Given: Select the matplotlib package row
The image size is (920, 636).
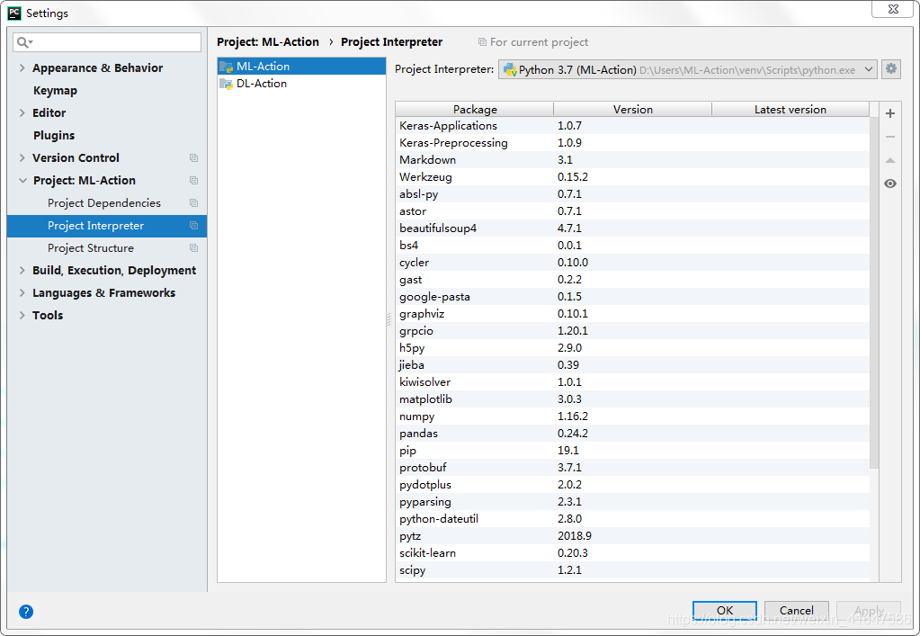Looking at the screenshot, I should 632,399.
